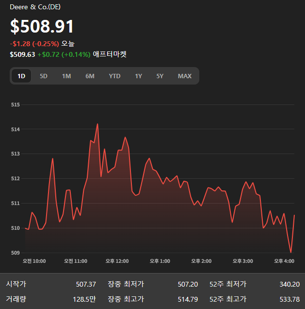Click the 오늘 label
The image size is (305, 309).
tap(68, 44)
